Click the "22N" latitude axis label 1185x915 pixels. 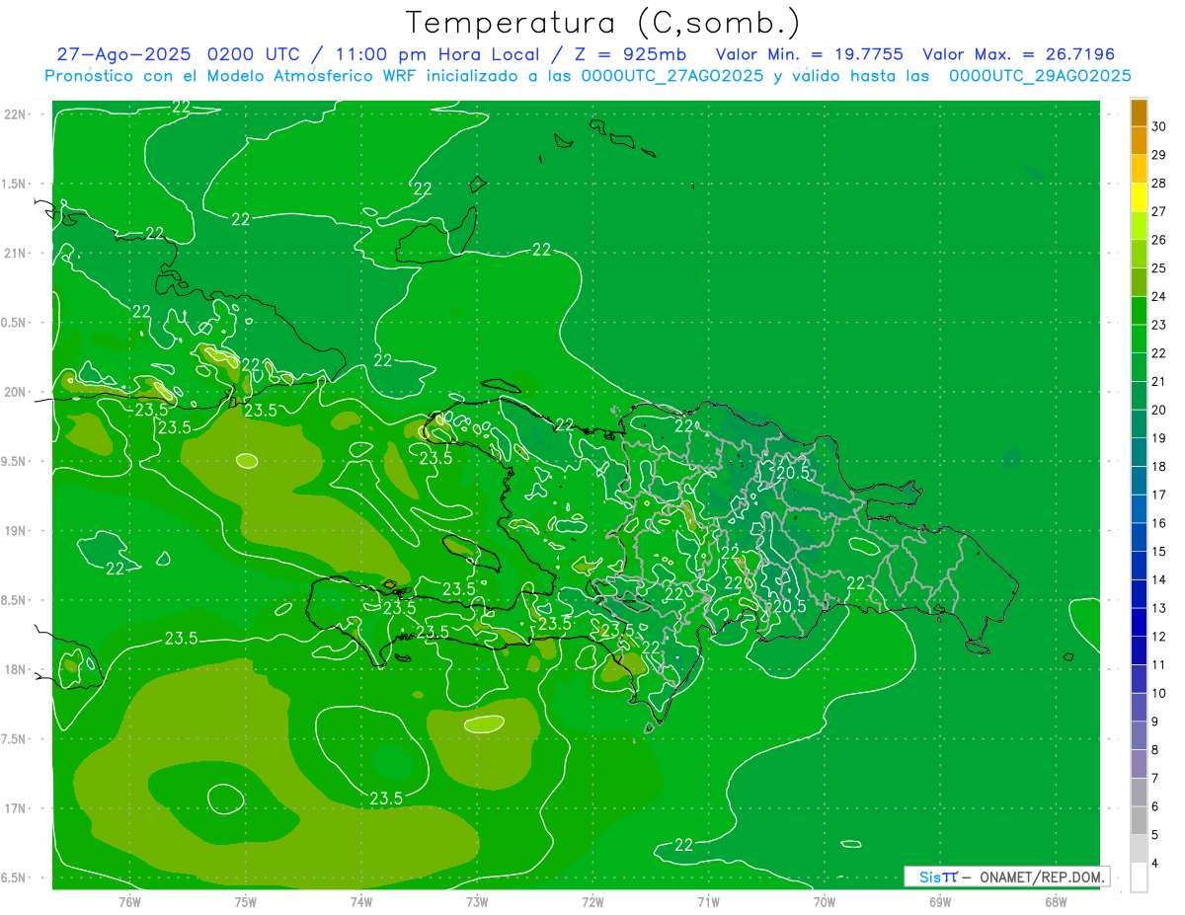(x=14, y=114)
